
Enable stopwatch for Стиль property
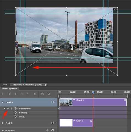pos(15,117)
